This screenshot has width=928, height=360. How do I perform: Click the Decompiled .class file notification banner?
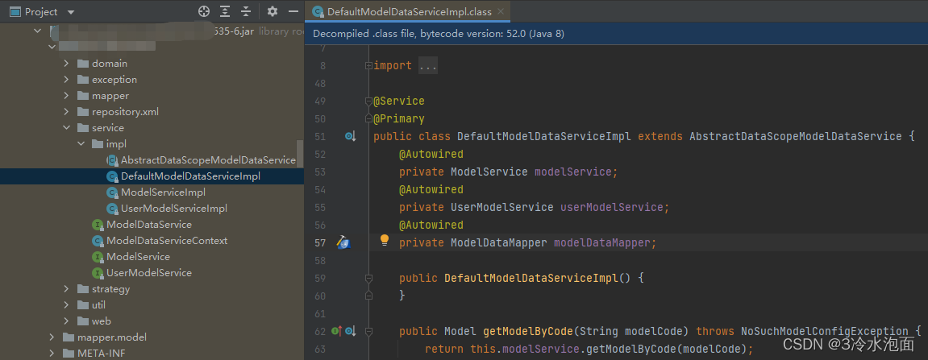(616, 35)
